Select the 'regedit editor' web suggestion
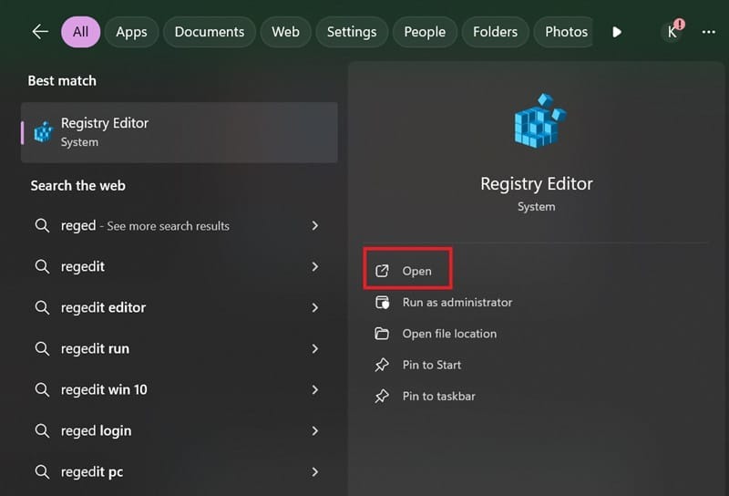729x496 pixels. 180,307
